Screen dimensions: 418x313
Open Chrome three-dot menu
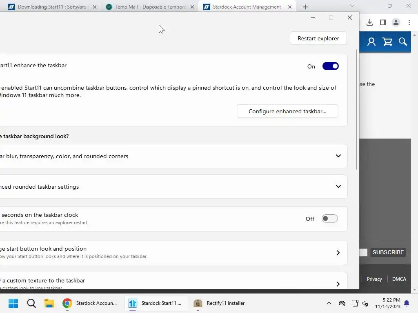(409, 23)
